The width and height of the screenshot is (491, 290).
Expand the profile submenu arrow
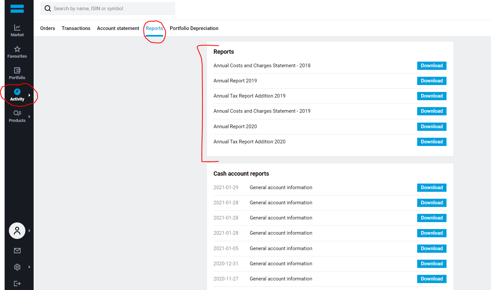[x=29, y=231]
